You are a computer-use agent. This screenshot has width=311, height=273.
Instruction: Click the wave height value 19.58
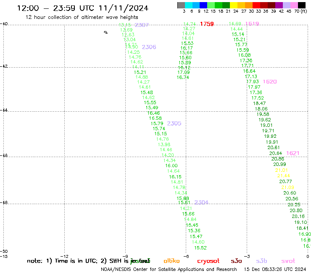(263, 114)
